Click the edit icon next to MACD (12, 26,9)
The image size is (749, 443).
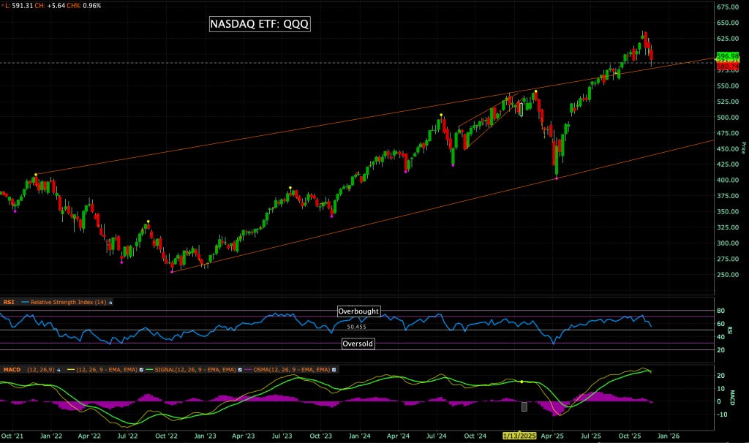(59, 370)
